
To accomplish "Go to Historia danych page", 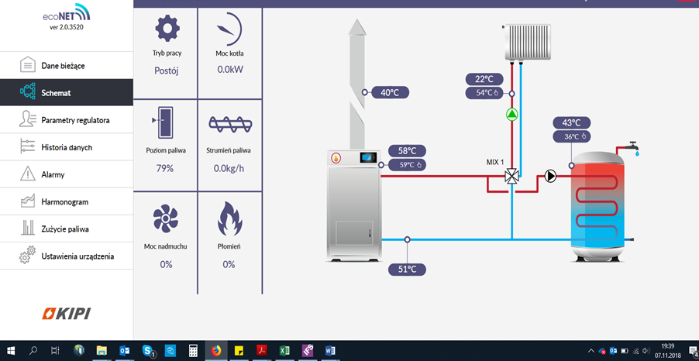I will (x=67, y=147).
